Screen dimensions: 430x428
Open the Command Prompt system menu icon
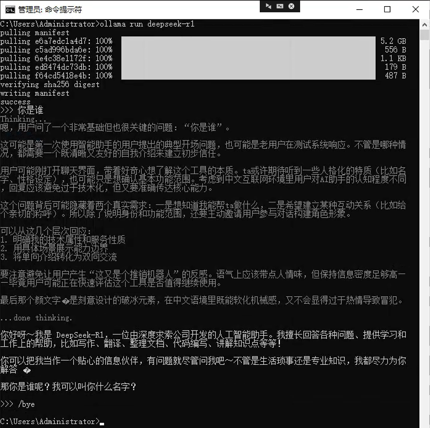click(10, 10)
